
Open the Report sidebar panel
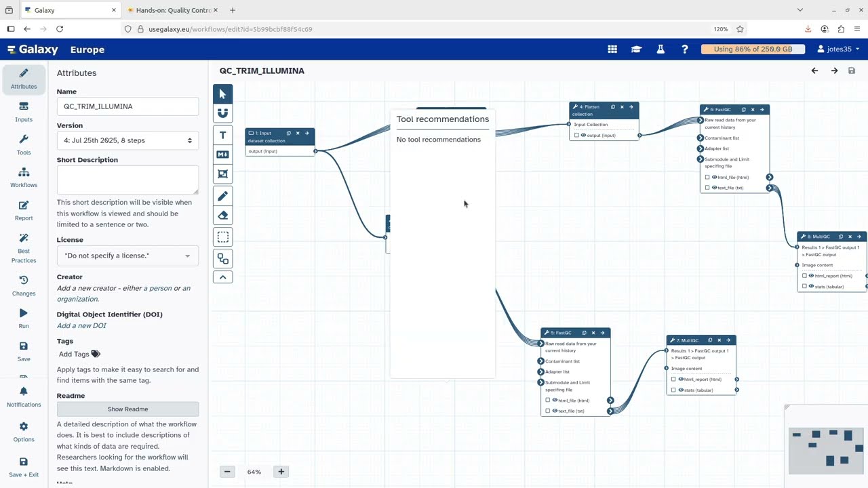pos(24,211)
